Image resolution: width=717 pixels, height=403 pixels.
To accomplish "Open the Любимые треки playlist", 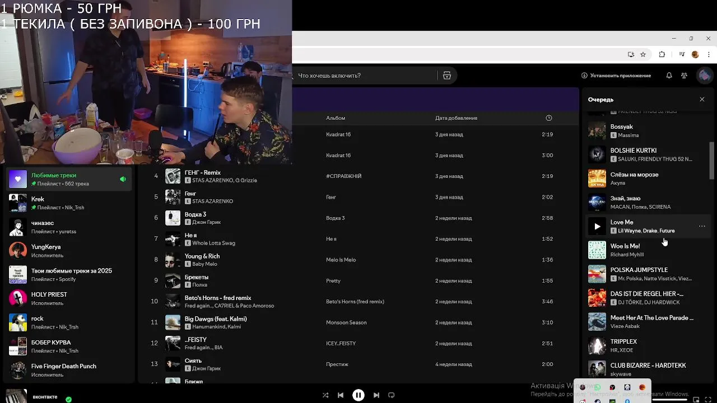I will point(70,179).
